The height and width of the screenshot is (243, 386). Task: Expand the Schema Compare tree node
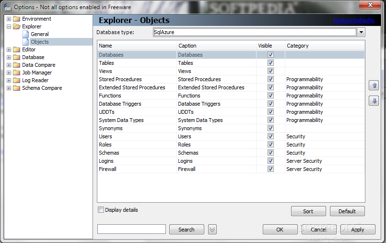pos(9,88)
